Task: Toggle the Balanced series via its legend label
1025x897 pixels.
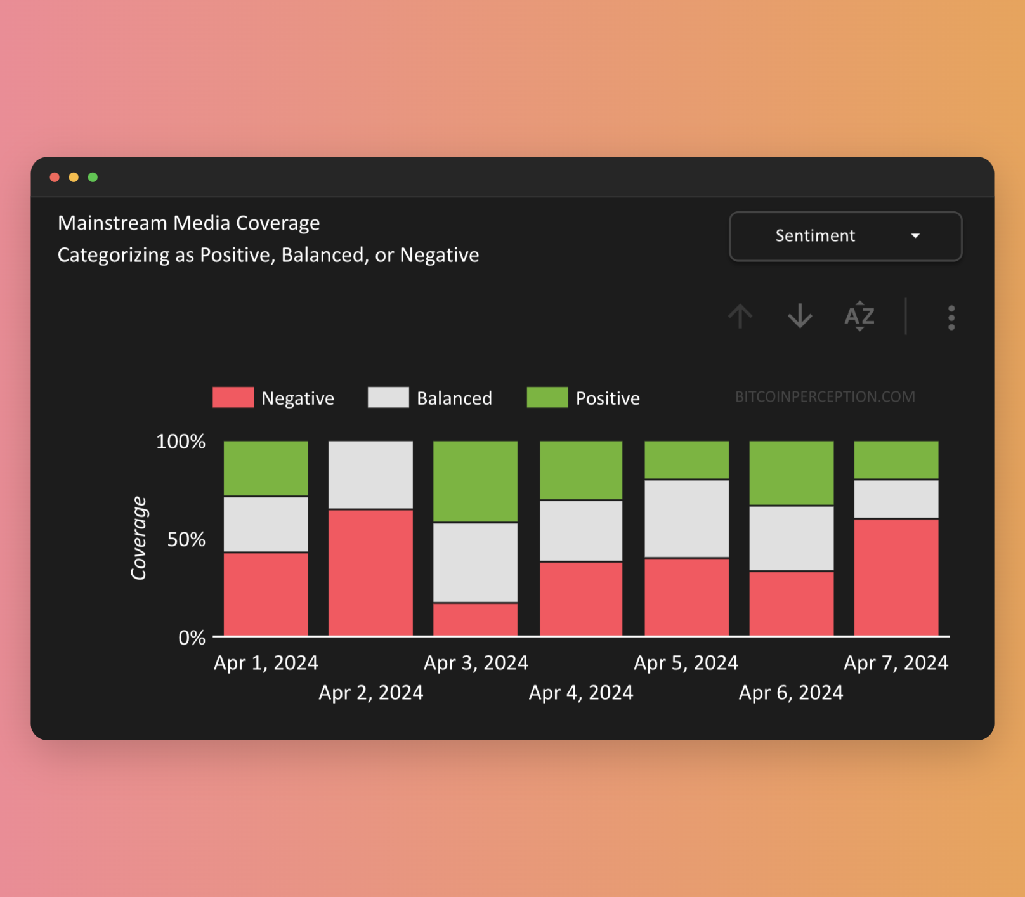Action: point(454,398)
